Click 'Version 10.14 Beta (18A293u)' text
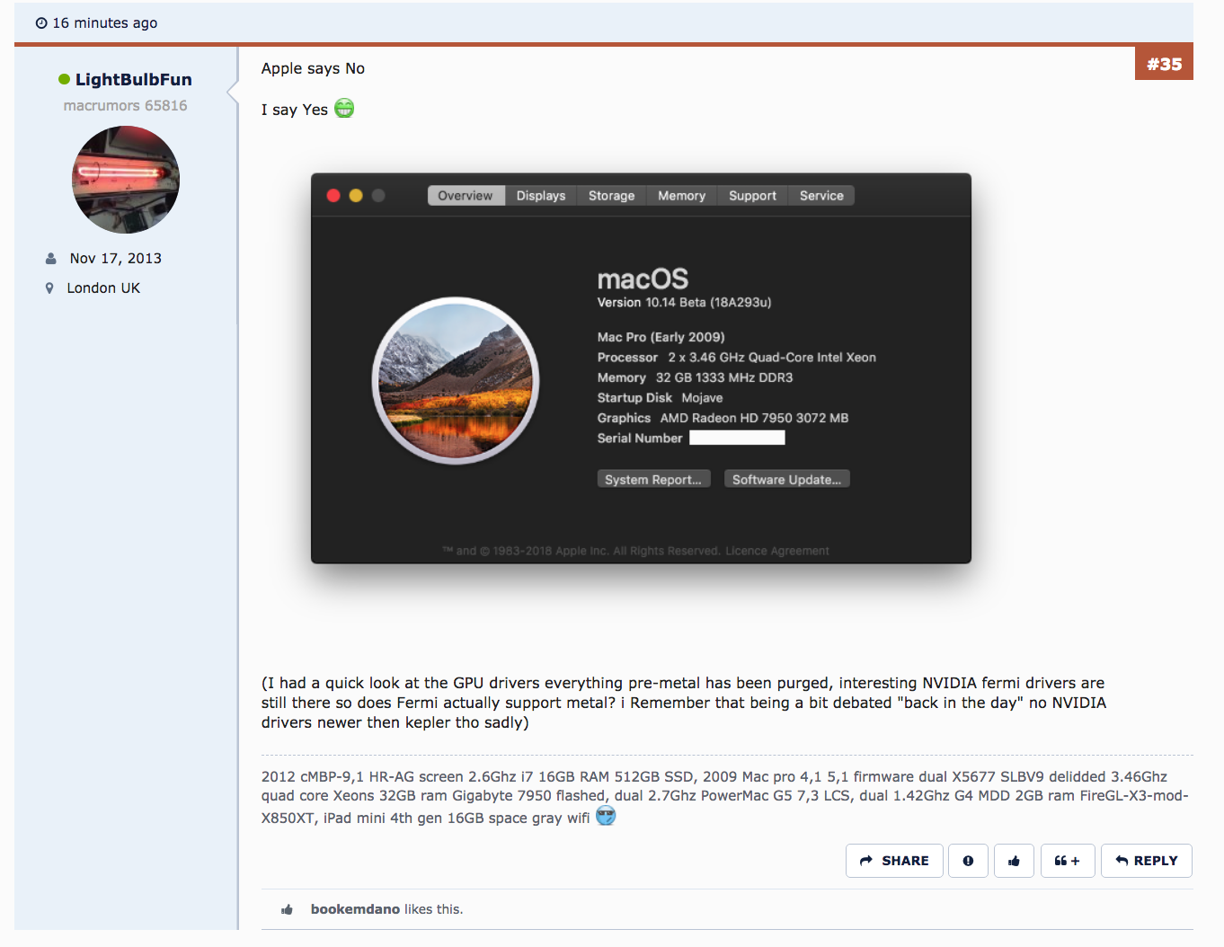1224x947 pixels. (684, 302)
